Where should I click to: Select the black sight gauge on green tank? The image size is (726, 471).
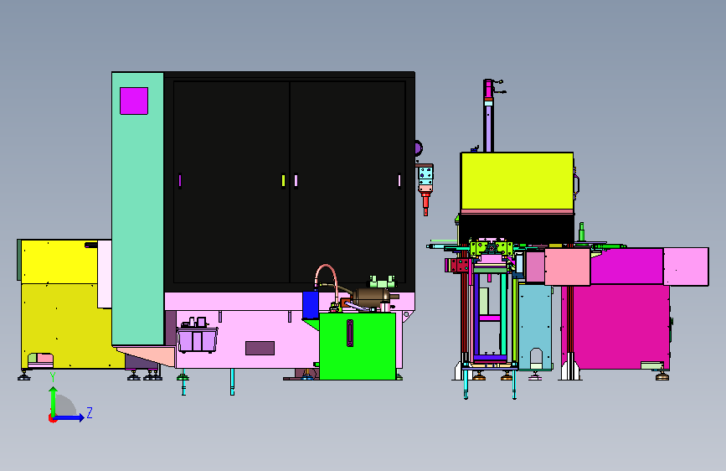[350, 333]
